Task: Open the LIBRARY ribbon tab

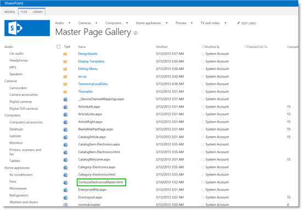Action: click(37, 12)
